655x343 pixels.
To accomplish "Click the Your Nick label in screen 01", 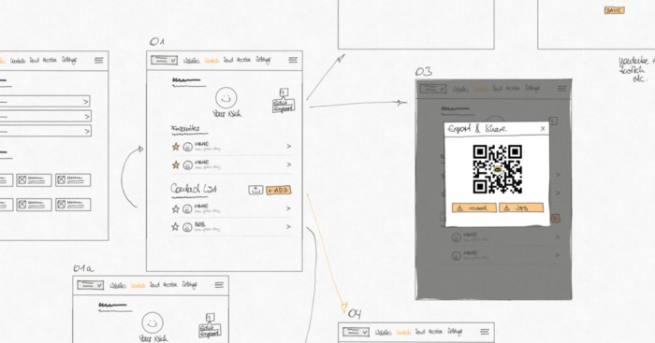I will (226, 113).
